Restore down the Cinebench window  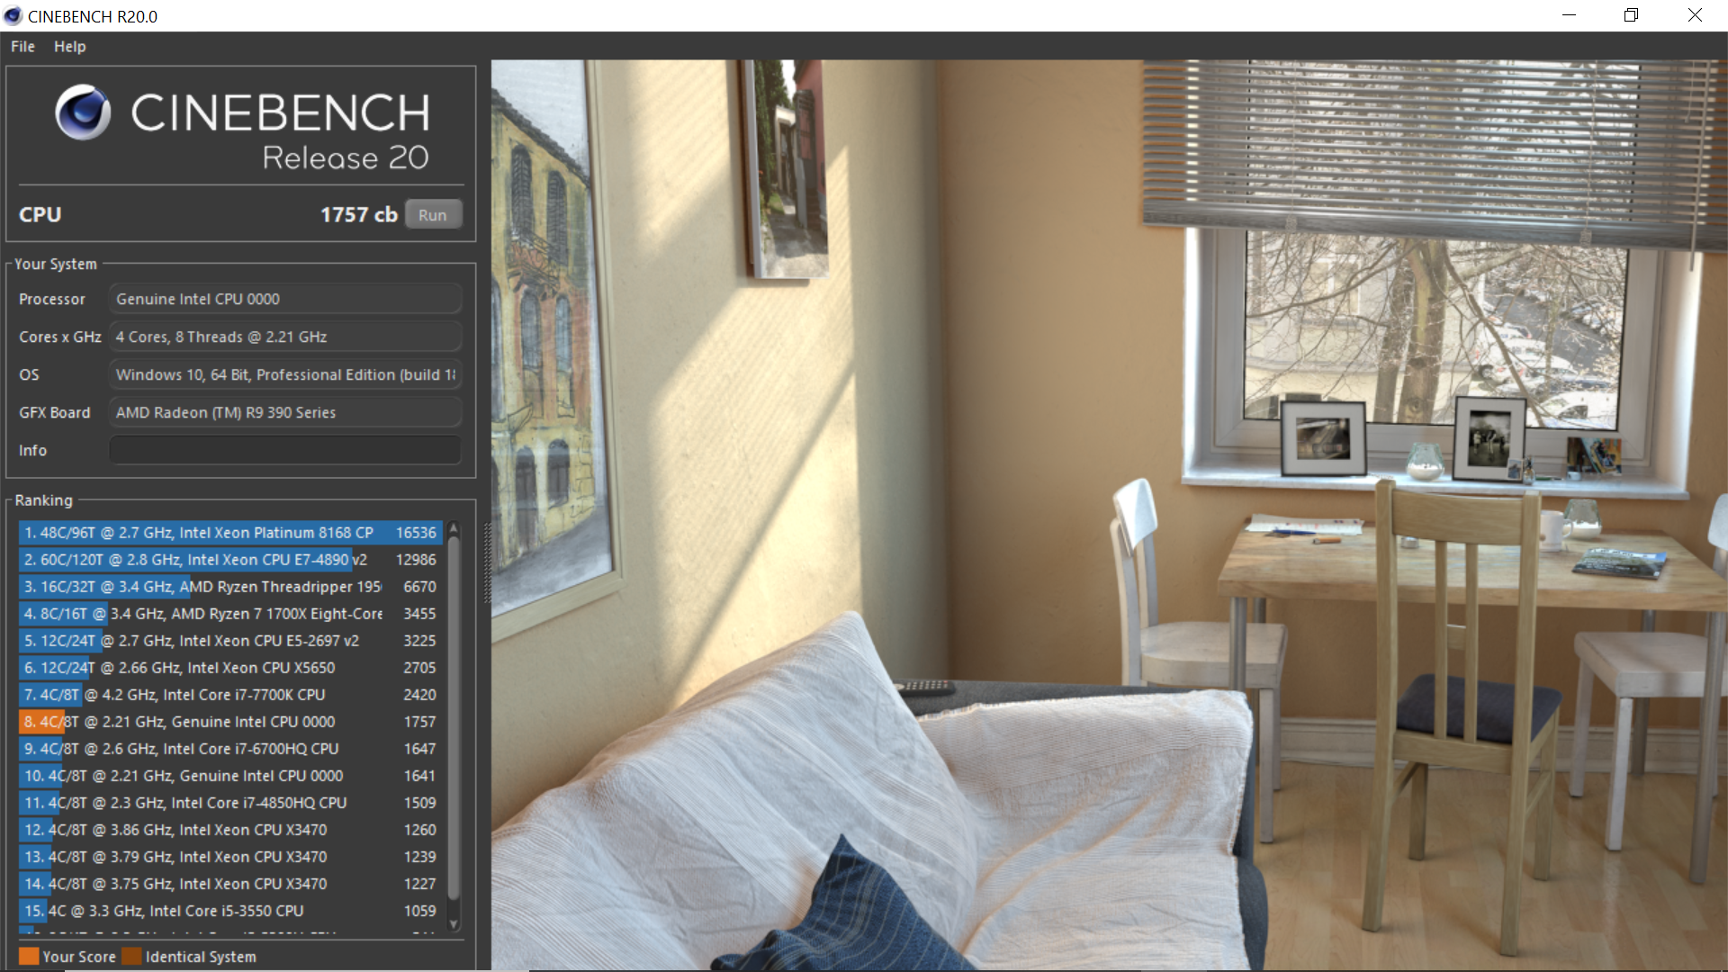point(1631,15)
